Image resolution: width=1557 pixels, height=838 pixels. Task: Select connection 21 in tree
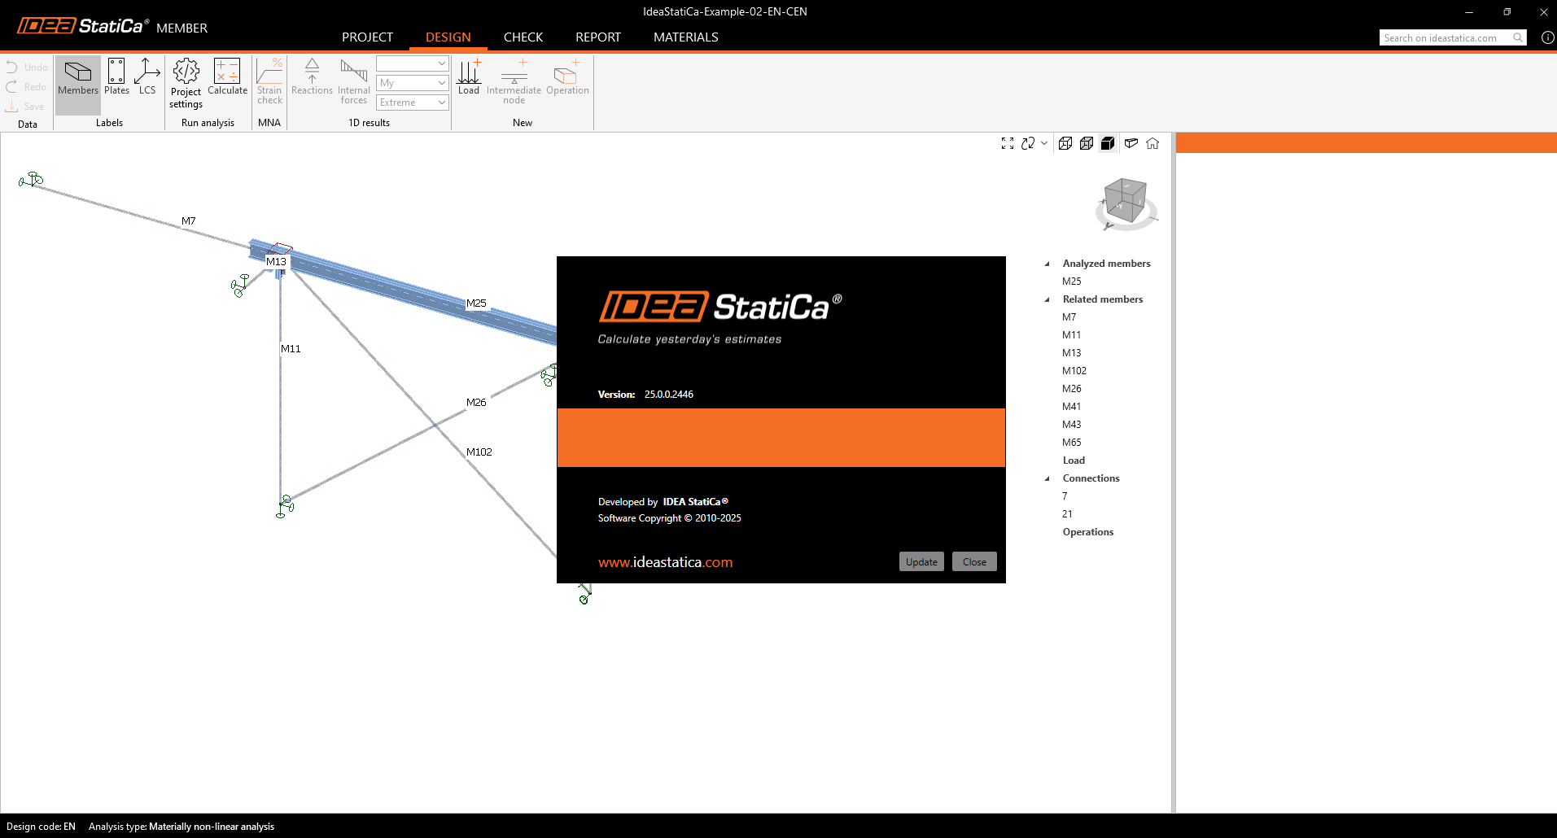pyautogui.click(x=1067, y=514)
